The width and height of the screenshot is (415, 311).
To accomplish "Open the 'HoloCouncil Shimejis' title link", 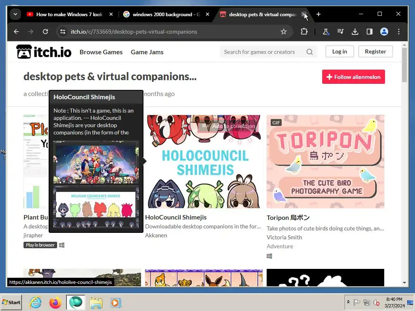I will point(176,217).
